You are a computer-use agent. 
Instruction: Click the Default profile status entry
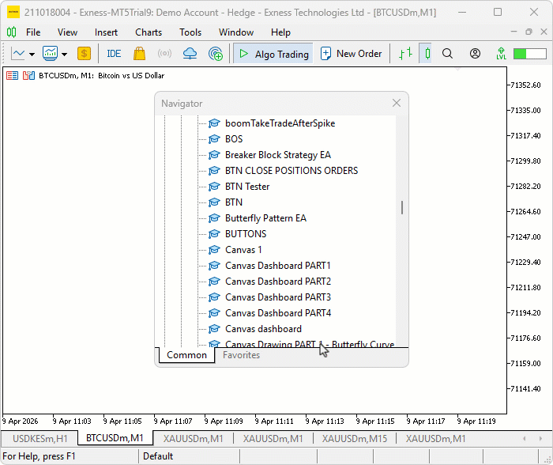click(158, 456)
